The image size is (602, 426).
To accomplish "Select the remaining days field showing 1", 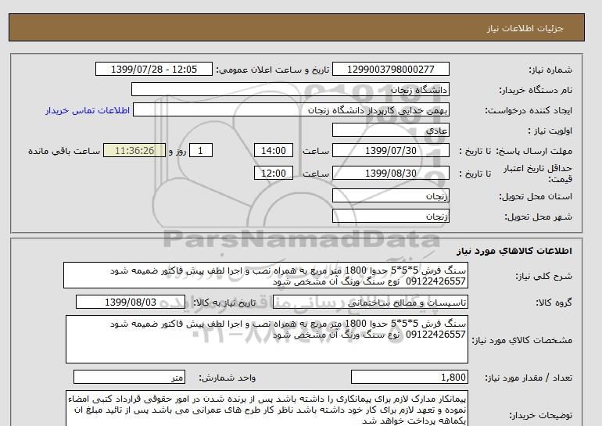I will [x=200, y=150].
